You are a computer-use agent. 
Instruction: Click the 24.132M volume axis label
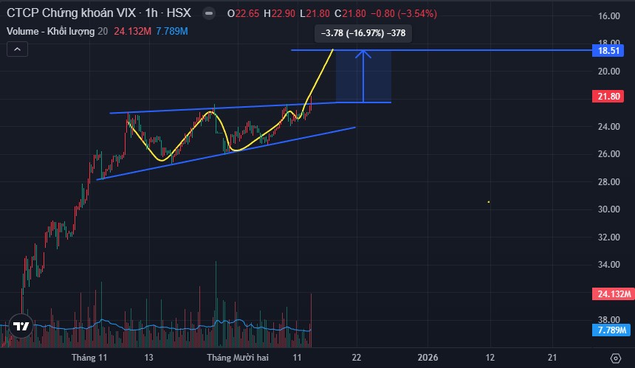613,294
